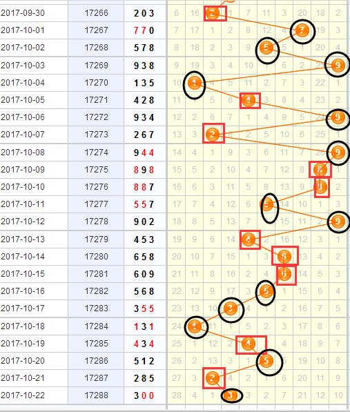
Task: Click draw result 770
Action: [144, 30]
